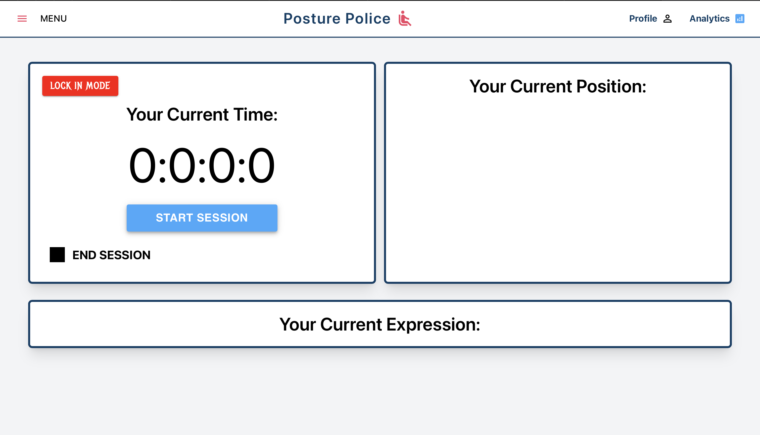Open the hamburger menu icon
This screenshot has width=760, height=435.
click(x=22, y=19)
